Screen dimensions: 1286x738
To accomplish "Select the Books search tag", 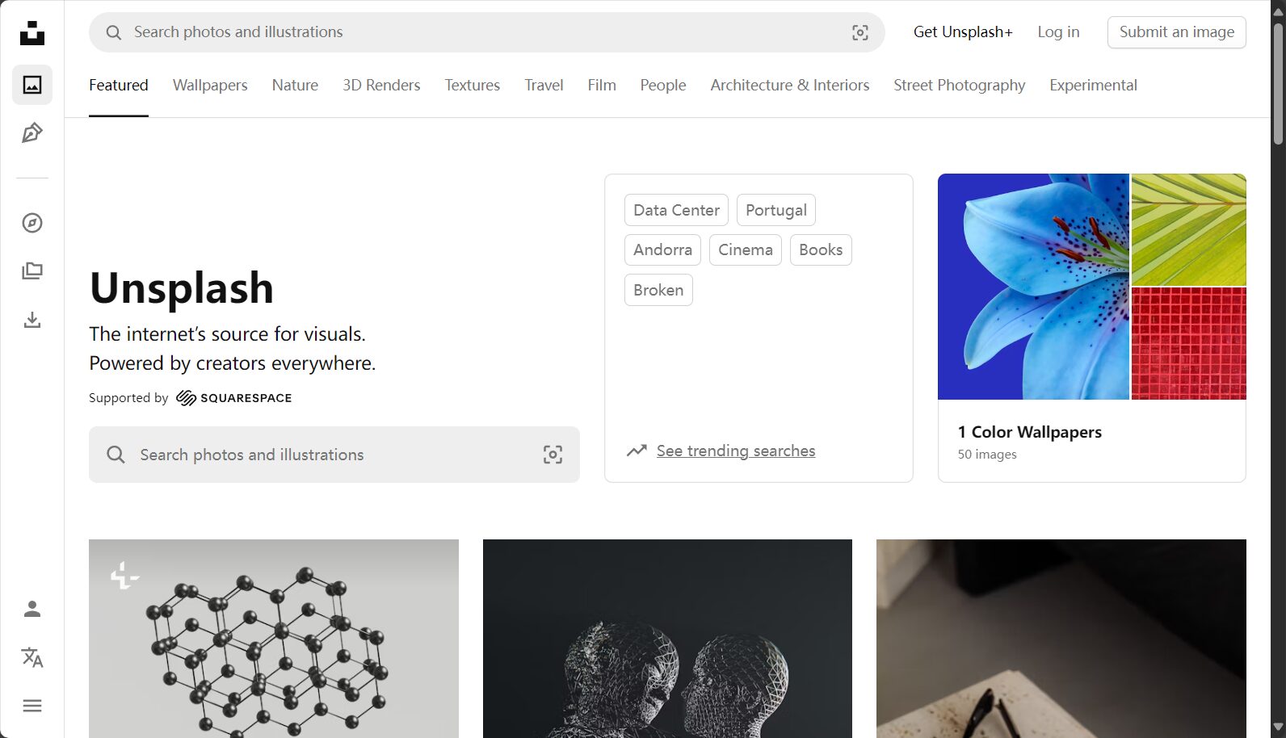I will pos(821,249).
